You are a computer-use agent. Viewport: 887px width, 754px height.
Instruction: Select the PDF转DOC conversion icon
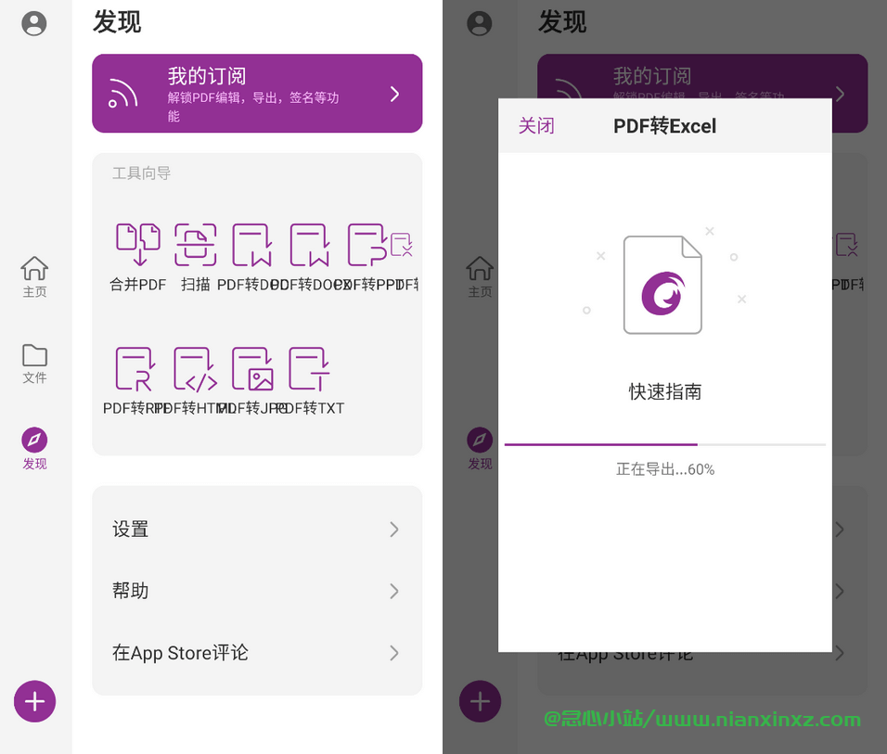point(251,244)
